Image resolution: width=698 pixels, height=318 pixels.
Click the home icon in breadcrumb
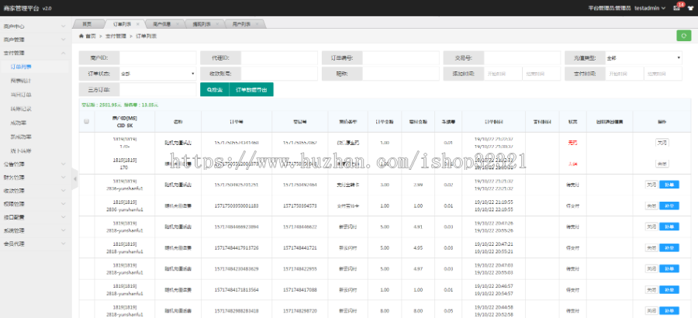82,36
